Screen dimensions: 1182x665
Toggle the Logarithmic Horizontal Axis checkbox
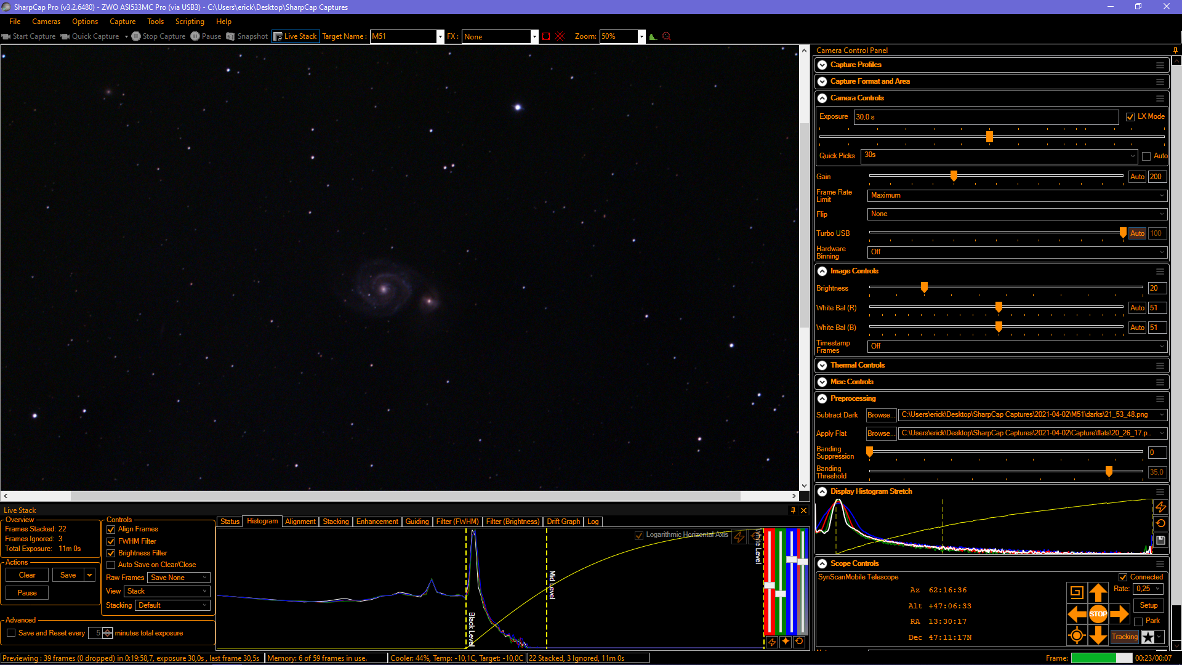pyautogui.click(x=639, y=535)
